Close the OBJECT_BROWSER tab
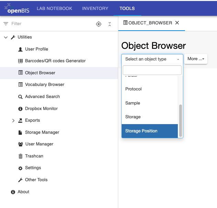 [x=177, y=23]
